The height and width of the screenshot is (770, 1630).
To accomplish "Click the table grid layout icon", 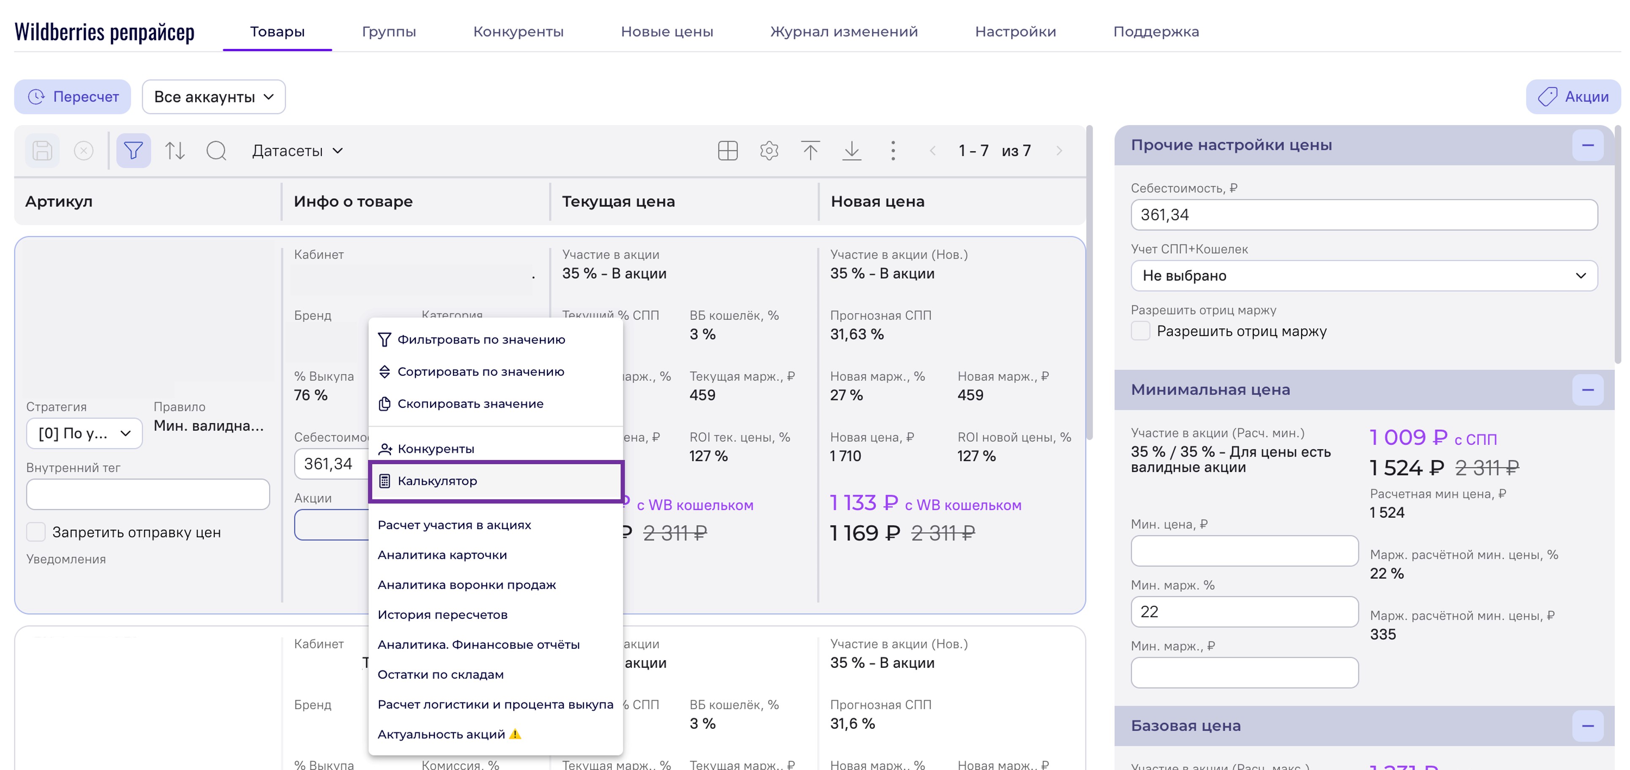I will tap(728, 151).
